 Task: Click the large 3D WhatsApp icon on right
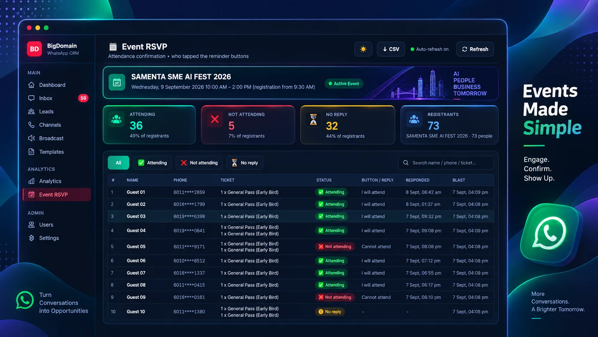pyautogui.click(x=549, y=233)
